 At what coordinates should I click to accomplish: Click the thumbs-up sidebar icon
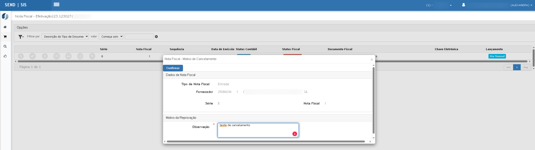tap(5, 56)
